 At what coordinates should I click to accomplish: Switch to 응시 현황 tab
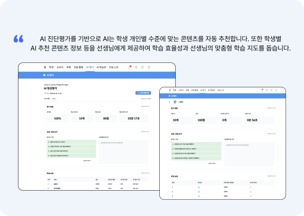coord(47,99)
